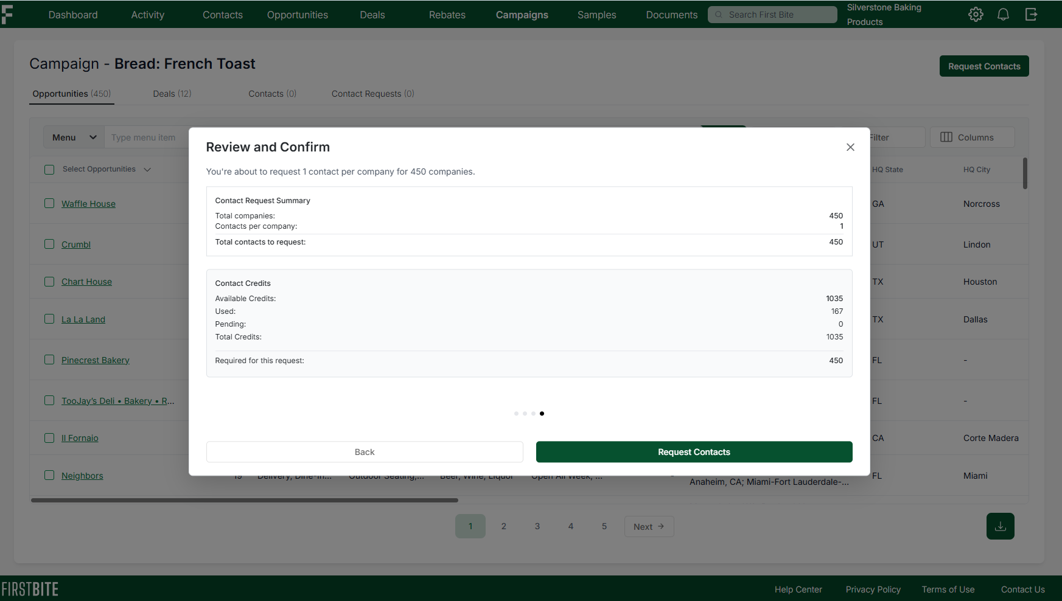Open the settings gear icon
Viewport: 1062px width, 601px height.
pos(976,15)
